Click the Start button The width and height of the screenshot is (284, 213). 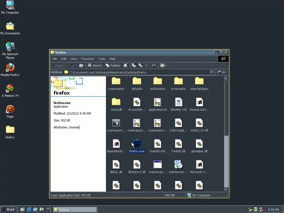point(8,209)
